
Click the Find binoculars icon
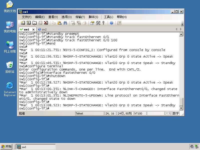pos(65,23)
